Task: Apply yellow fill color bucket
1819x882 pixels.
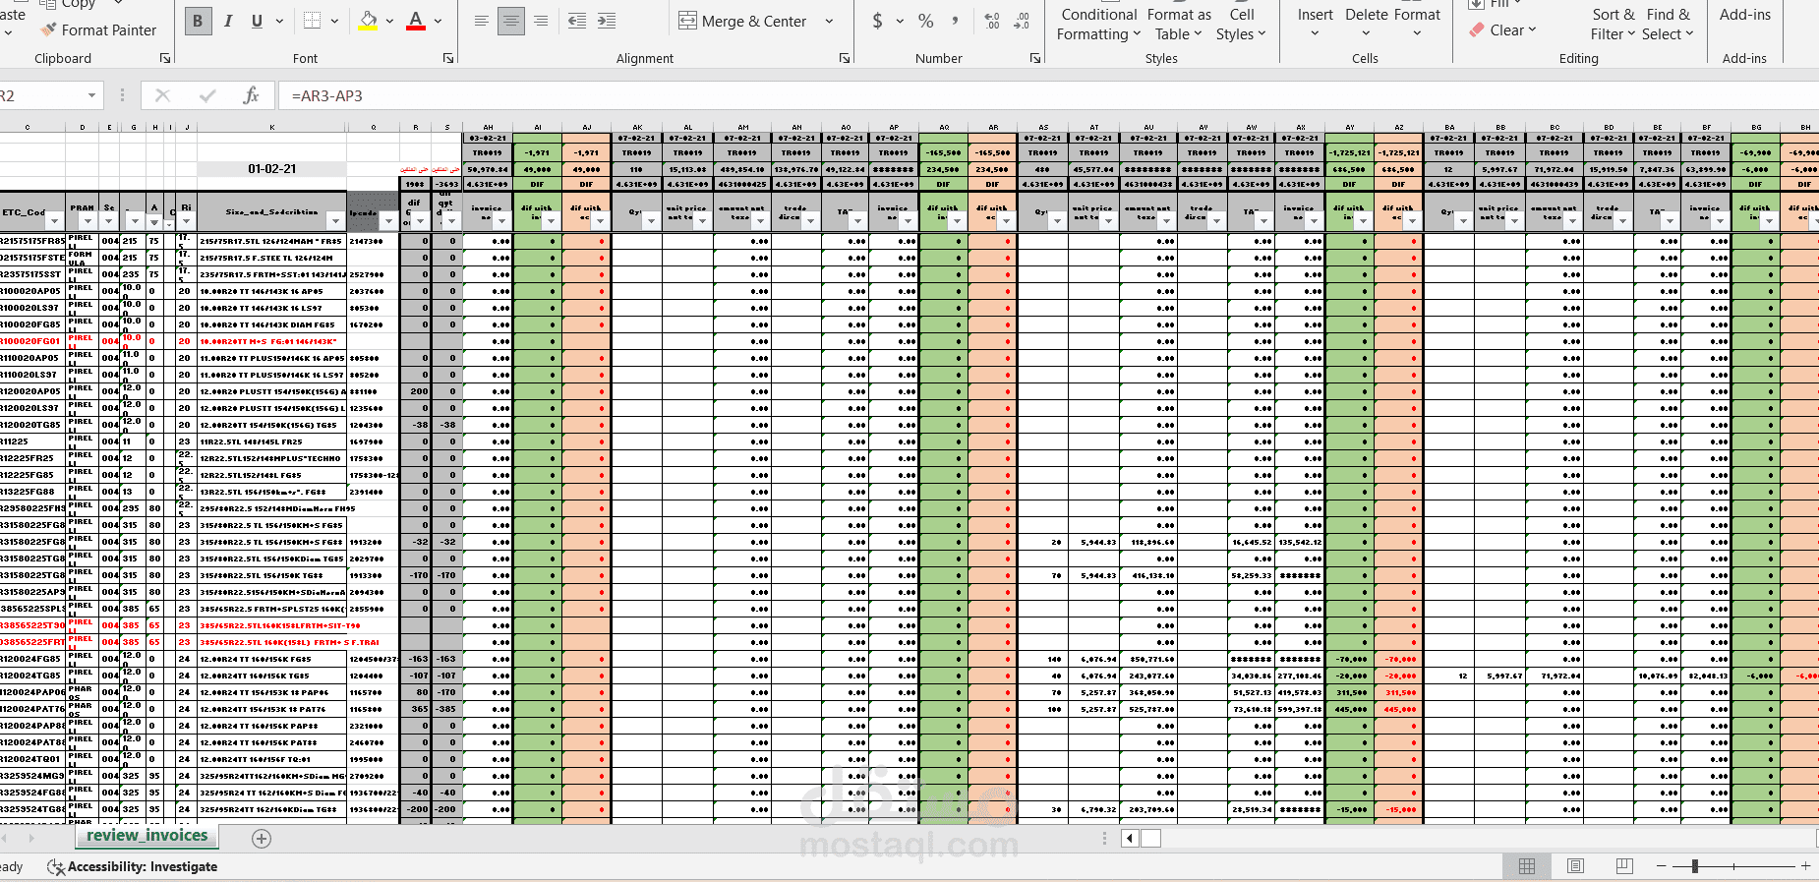Action: pos(368,21)
